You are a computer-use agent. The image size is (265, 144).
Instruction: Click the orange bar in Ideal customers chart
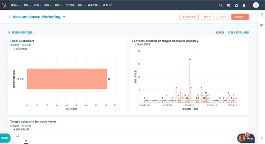[x=67, y=79]
